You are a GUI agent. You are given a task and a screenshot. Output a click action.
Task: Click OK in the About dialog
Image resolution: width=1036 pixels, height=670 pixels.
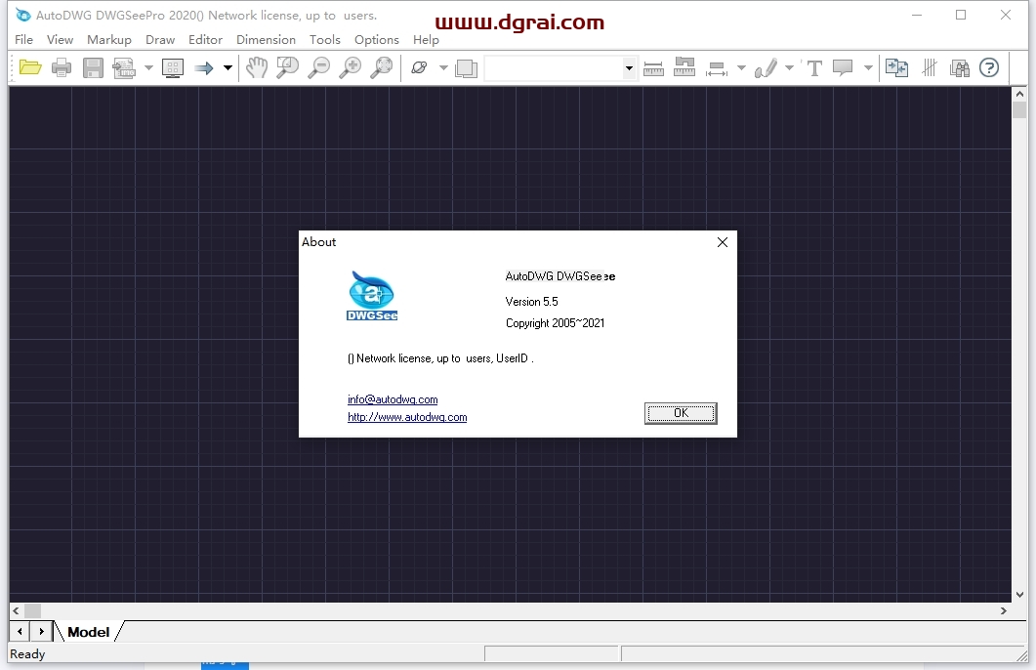tap(681, 413)
